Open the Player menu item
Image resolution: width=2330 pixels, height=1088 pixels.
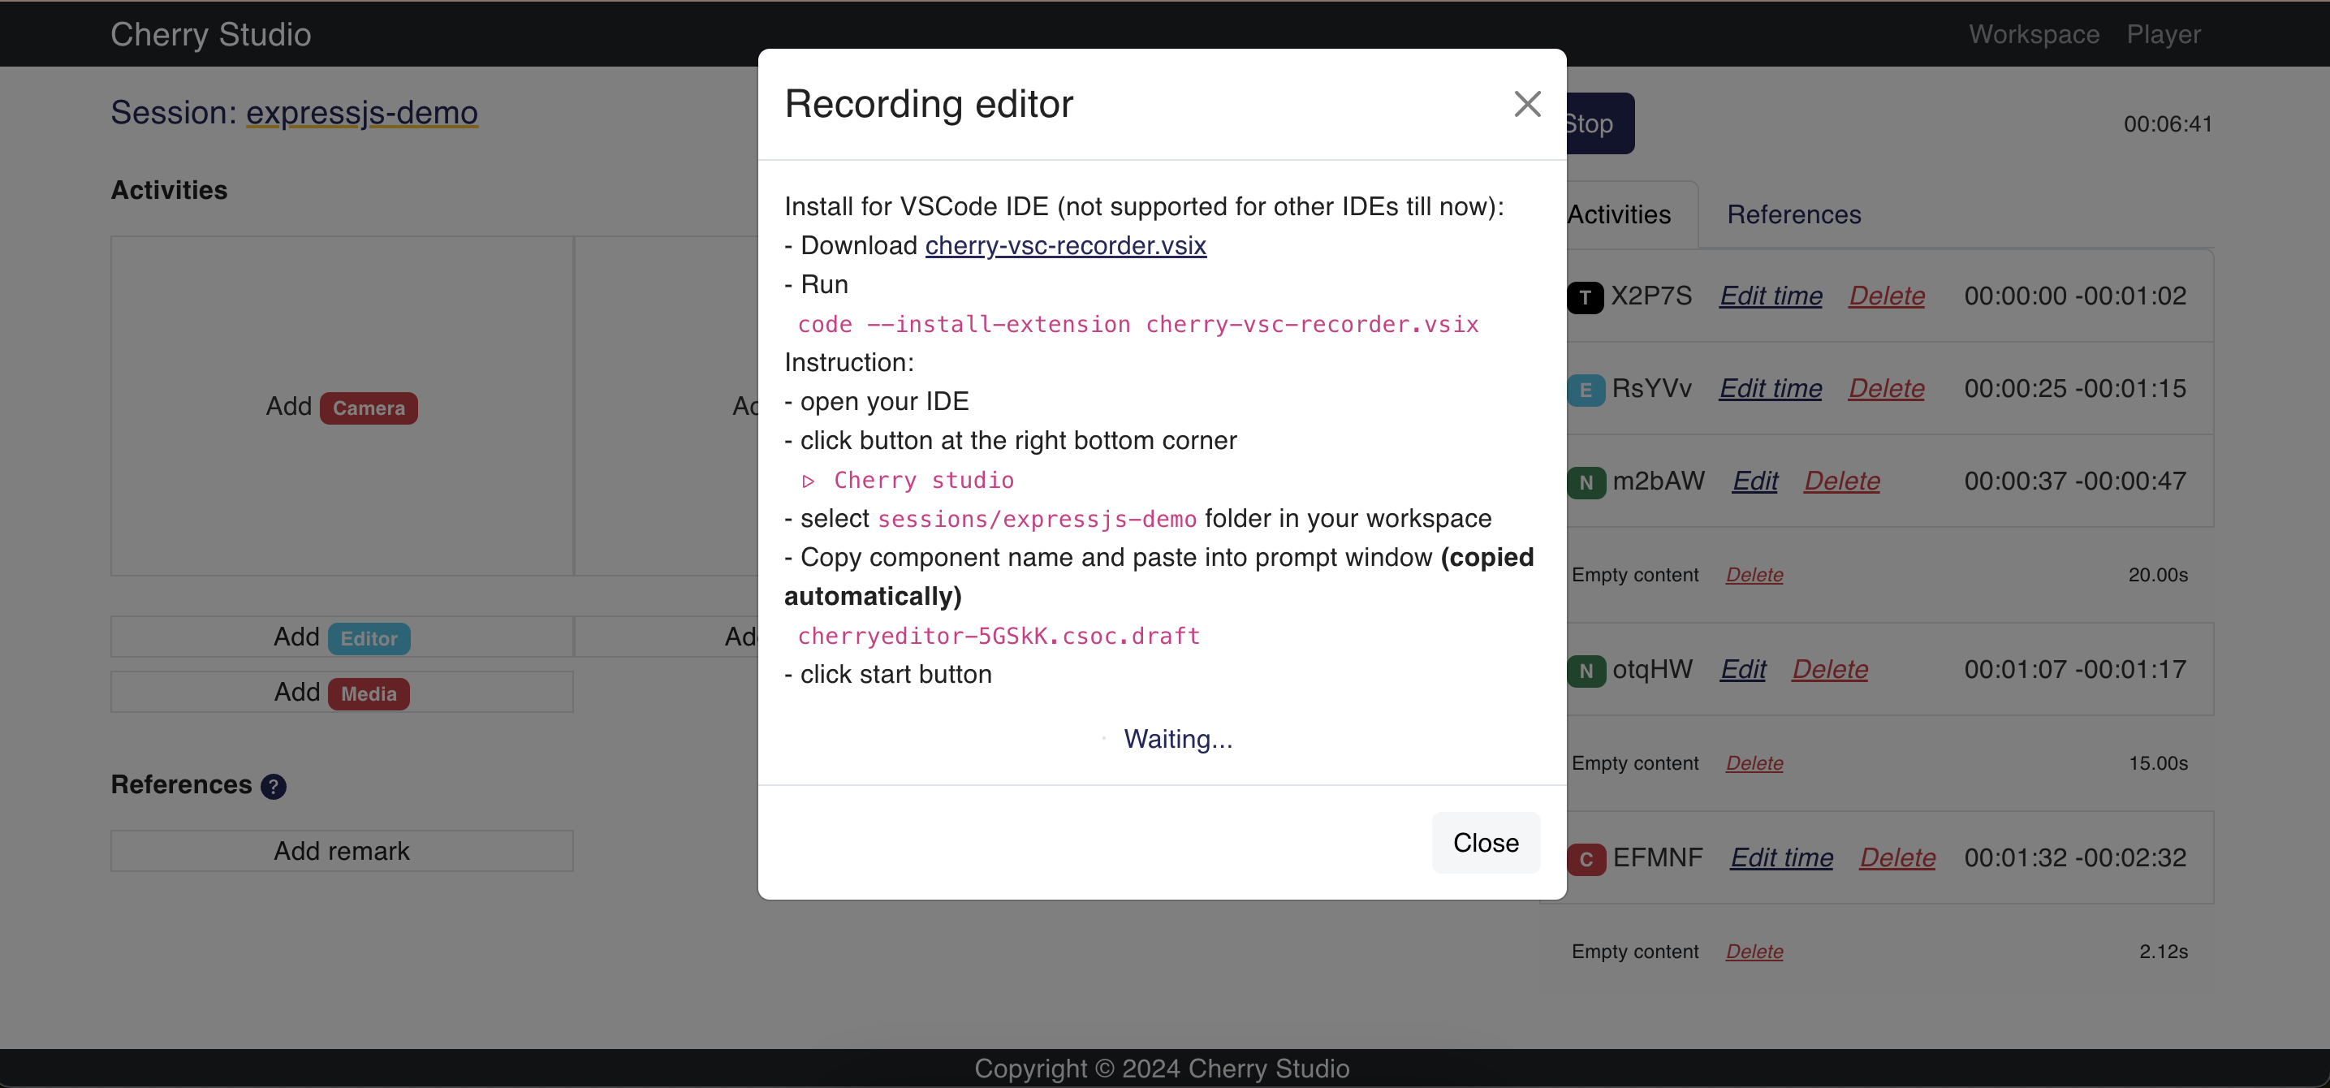pyautogui.click(x=2164, y=33)
